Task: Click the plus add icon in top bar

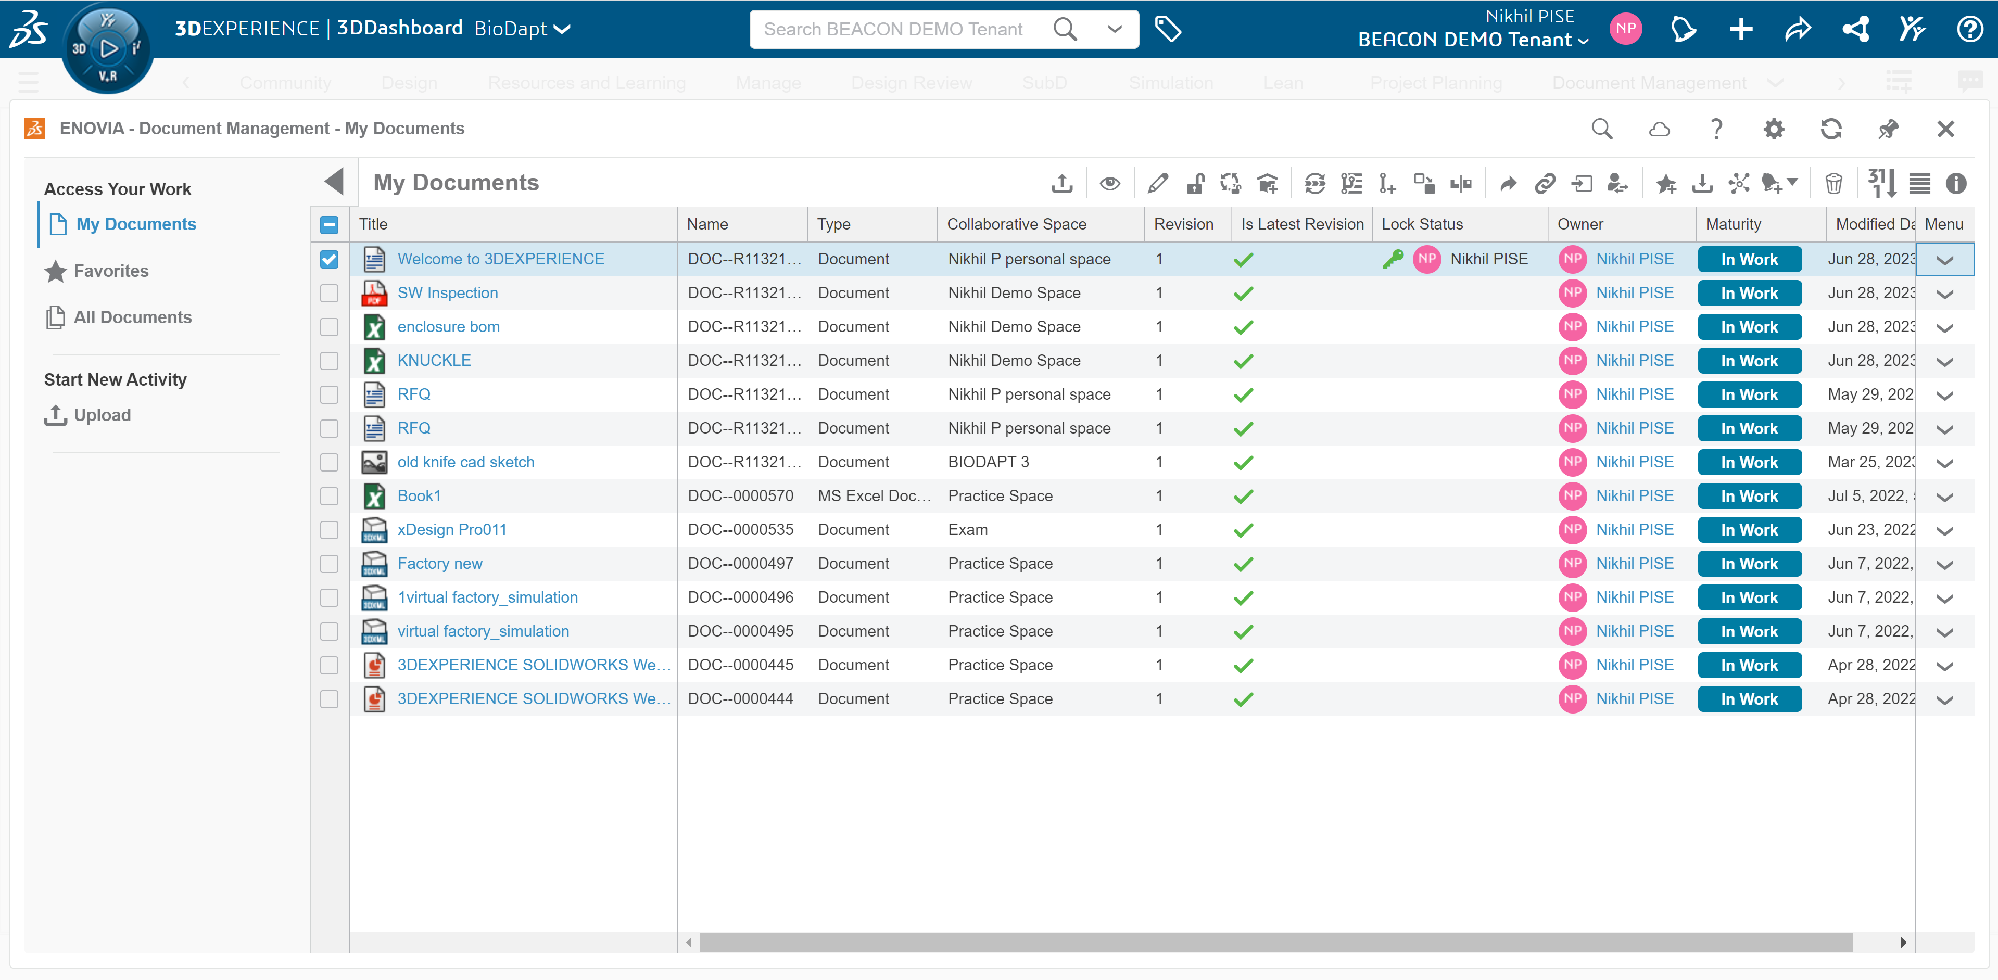Action: coord(1741,30)
